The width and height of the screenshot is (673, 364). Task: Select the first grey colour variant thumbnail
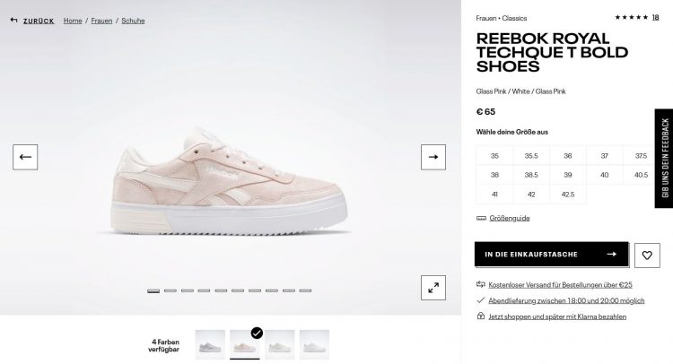[210, 344]
